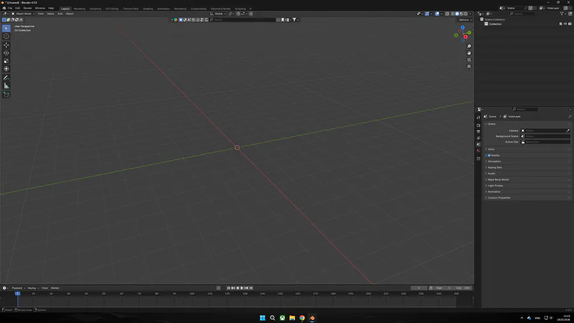574x323 pixels.
Task: Open File Explorer from the taskbar
Action: 292,318
